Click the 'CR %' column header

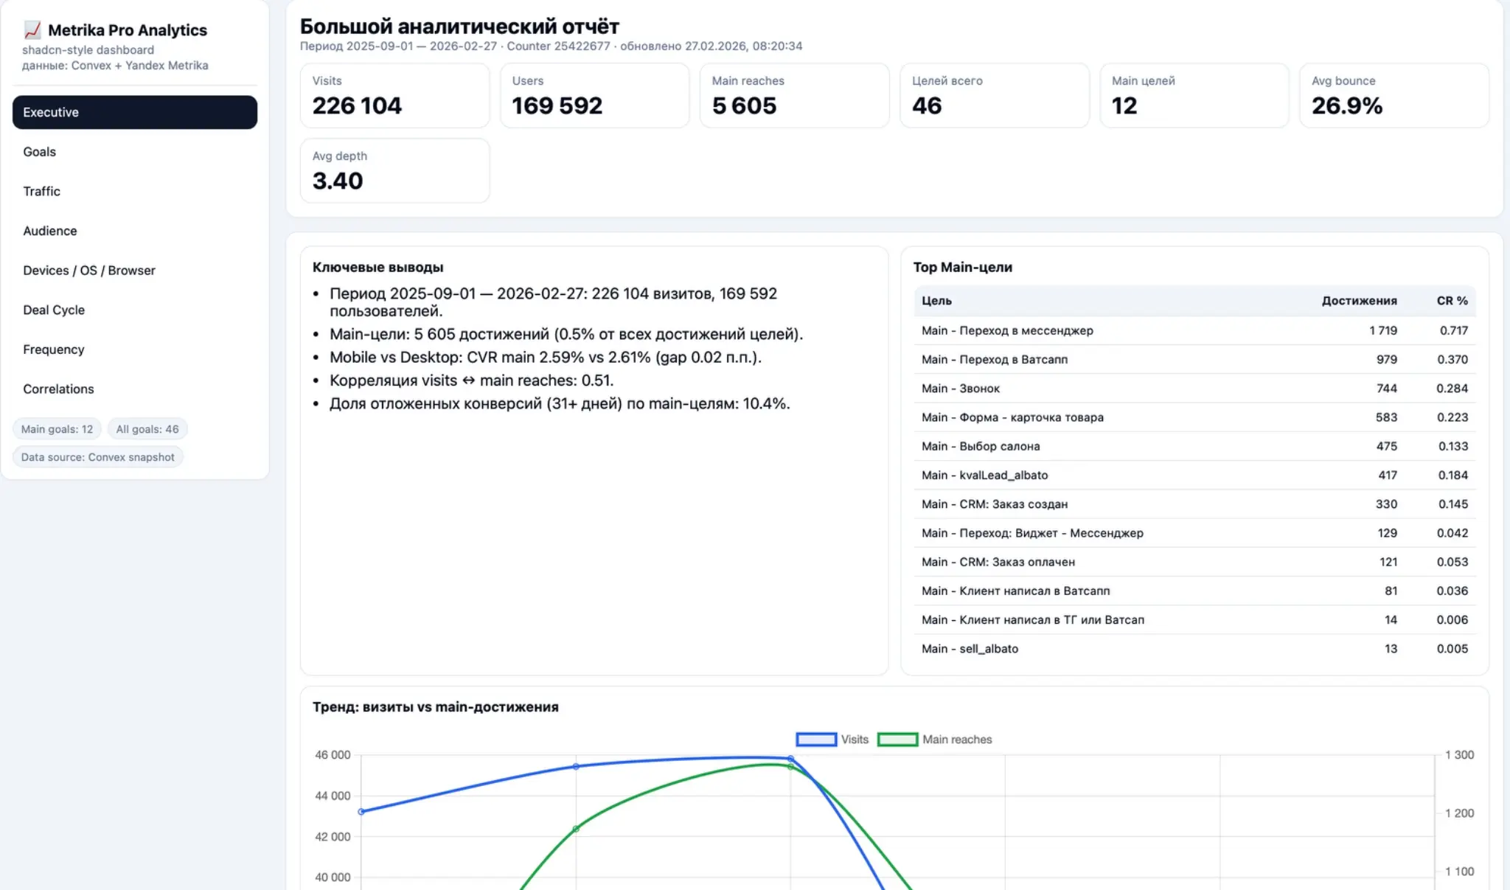pyautogui.click(x=1452, y=301)
